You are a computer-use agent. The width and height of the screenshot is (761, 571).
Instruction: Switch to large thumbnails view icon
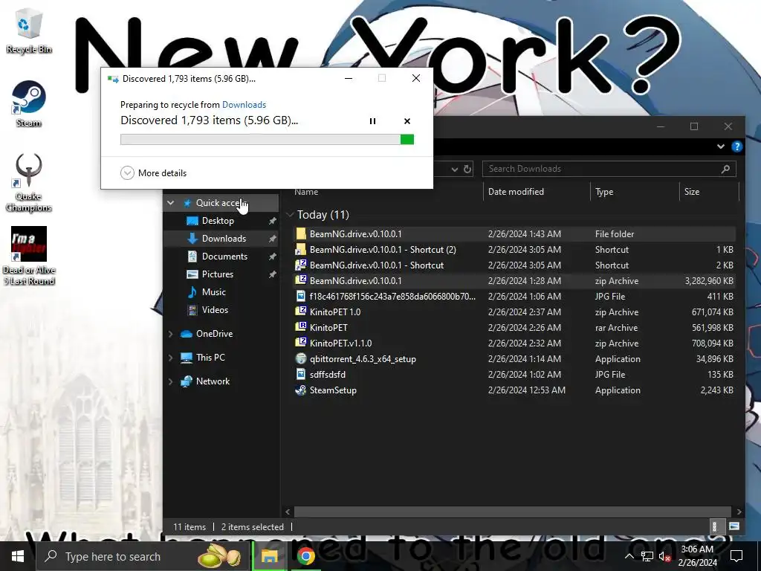tap(734, 527)
